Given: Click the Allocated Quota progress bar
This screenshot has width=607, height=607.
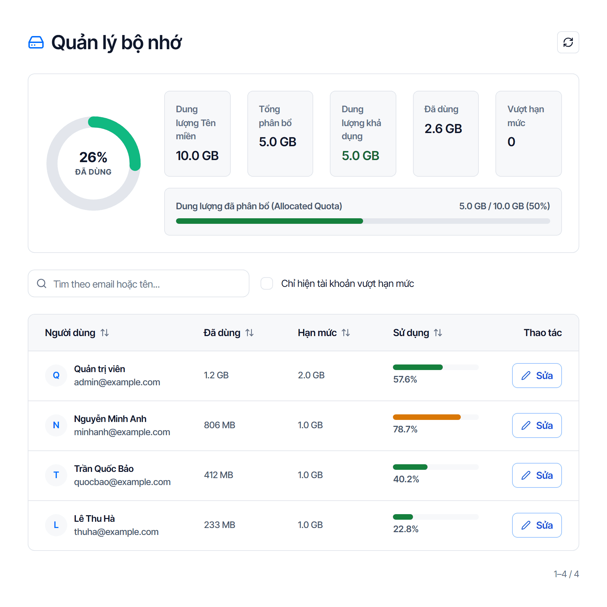Looking at the screenshot, I should pyautogui.click(x=363, y=221).
